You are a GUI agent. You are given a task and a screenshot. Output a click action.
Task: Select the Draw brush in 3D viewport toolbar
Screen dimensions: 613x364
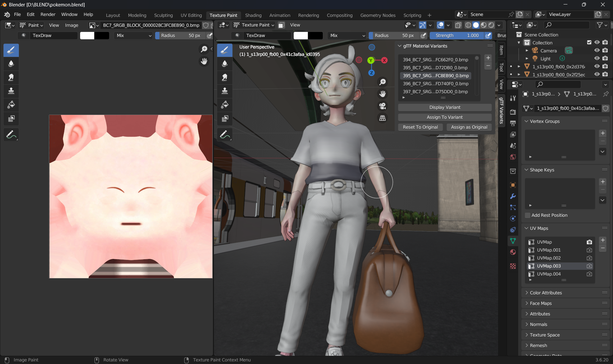click(225, 50)
